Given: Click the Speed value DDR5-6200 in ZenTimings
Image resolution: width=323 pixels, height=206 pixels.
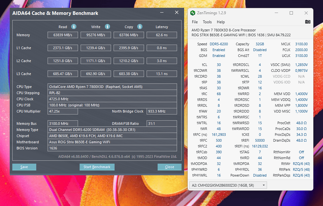Looking at the screenshot, I should click(x=219, y=44).
